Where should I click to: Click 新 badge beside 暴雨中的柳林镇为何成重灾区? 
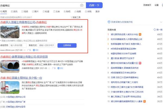tap(140, 63)
